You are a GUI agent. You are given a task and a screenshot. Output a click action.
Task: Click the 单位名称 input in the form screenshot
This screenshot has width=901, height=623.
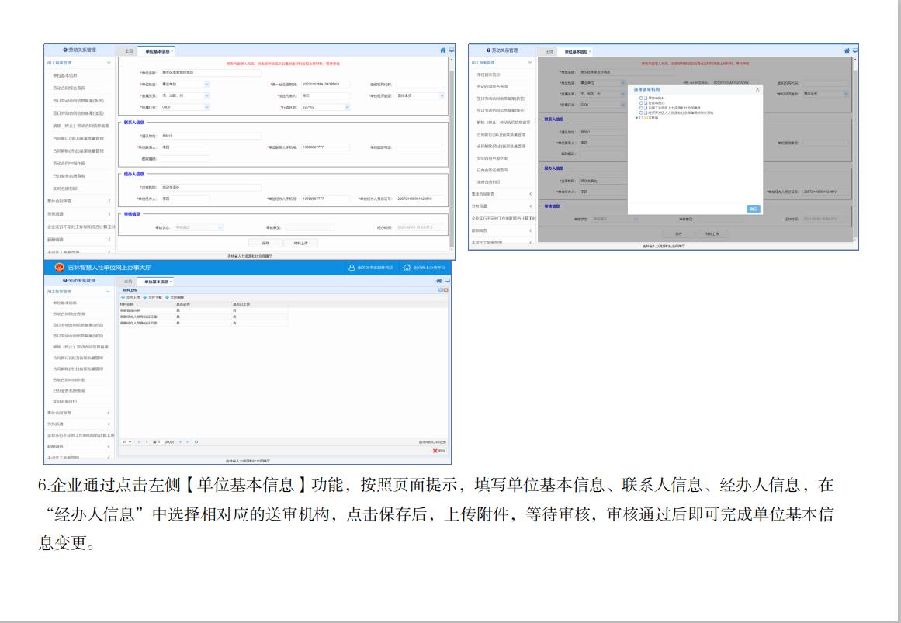[x=210, y=73]
